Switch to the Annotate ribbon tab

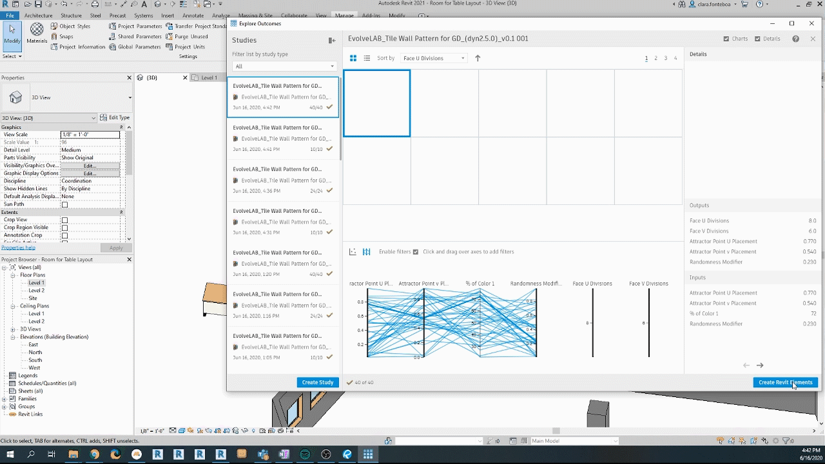[x=193, y=15]
